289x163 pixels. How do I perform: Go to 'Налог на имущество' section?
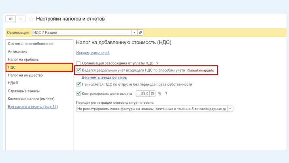click(25, 75)
